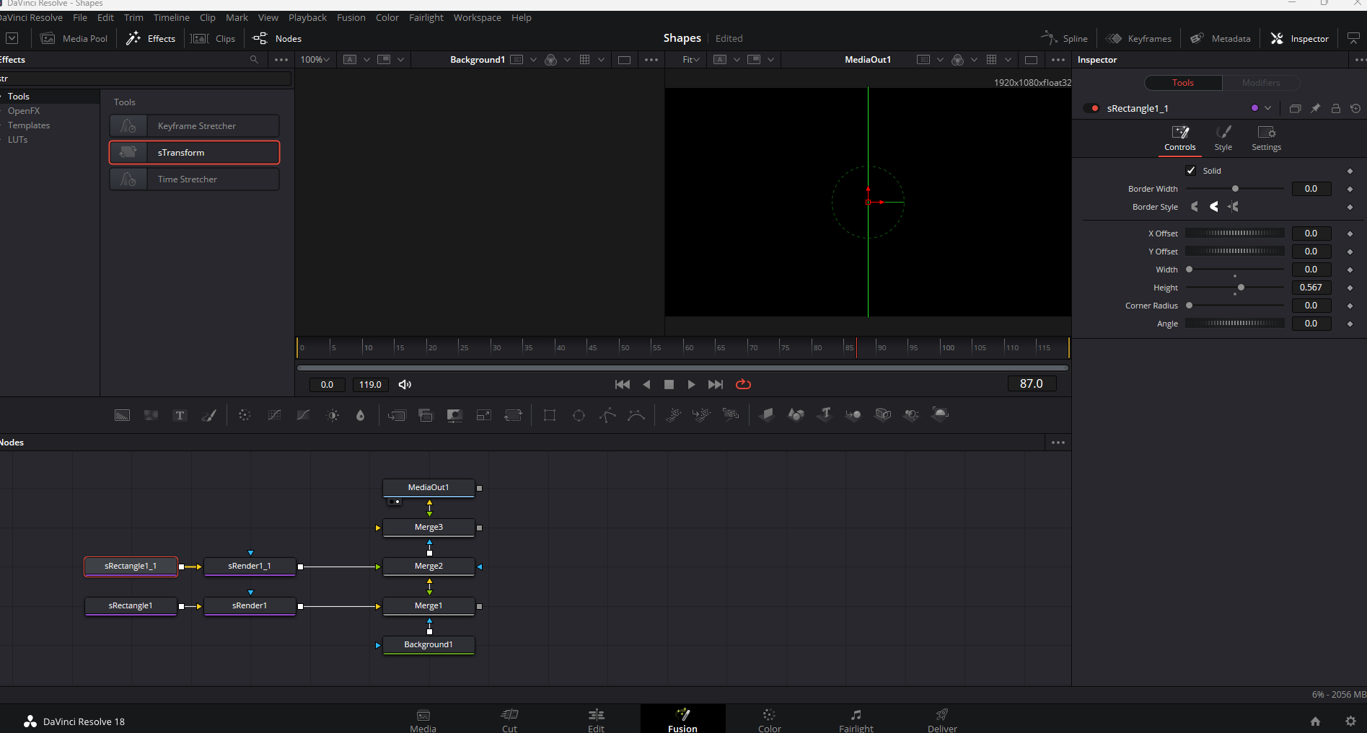
Task: Toggle the Nodes panel
Action: 277,39
